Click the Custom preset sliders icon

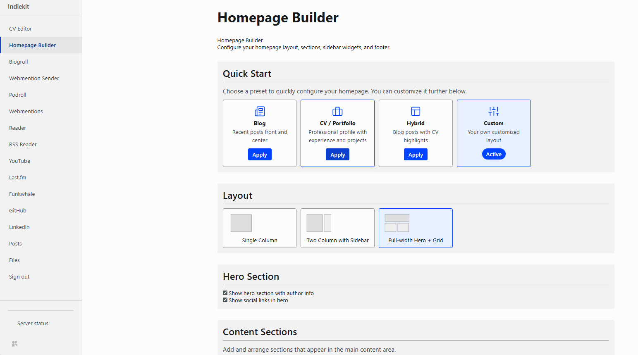tap(494, 111)
